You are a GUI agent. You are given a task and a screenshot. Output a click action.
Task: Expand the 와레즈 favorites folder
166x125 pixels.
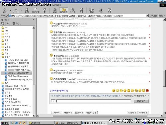point(6,47)
